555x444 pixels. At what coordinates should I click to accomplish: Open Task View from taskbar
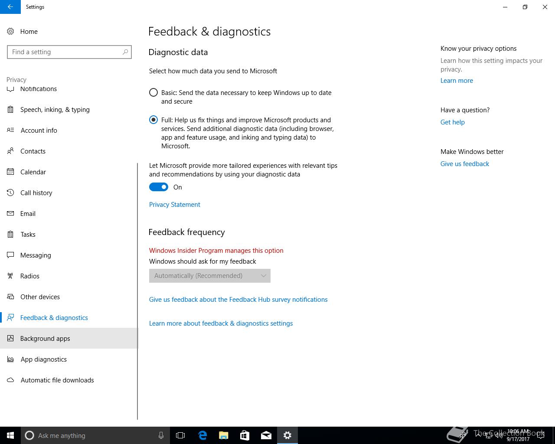[180, 435]
